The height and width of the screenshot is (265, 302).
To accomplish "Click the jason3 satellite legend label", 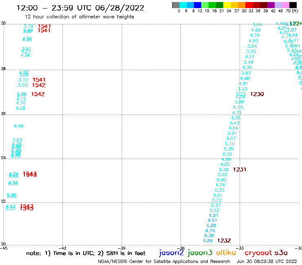I will 200,253.
